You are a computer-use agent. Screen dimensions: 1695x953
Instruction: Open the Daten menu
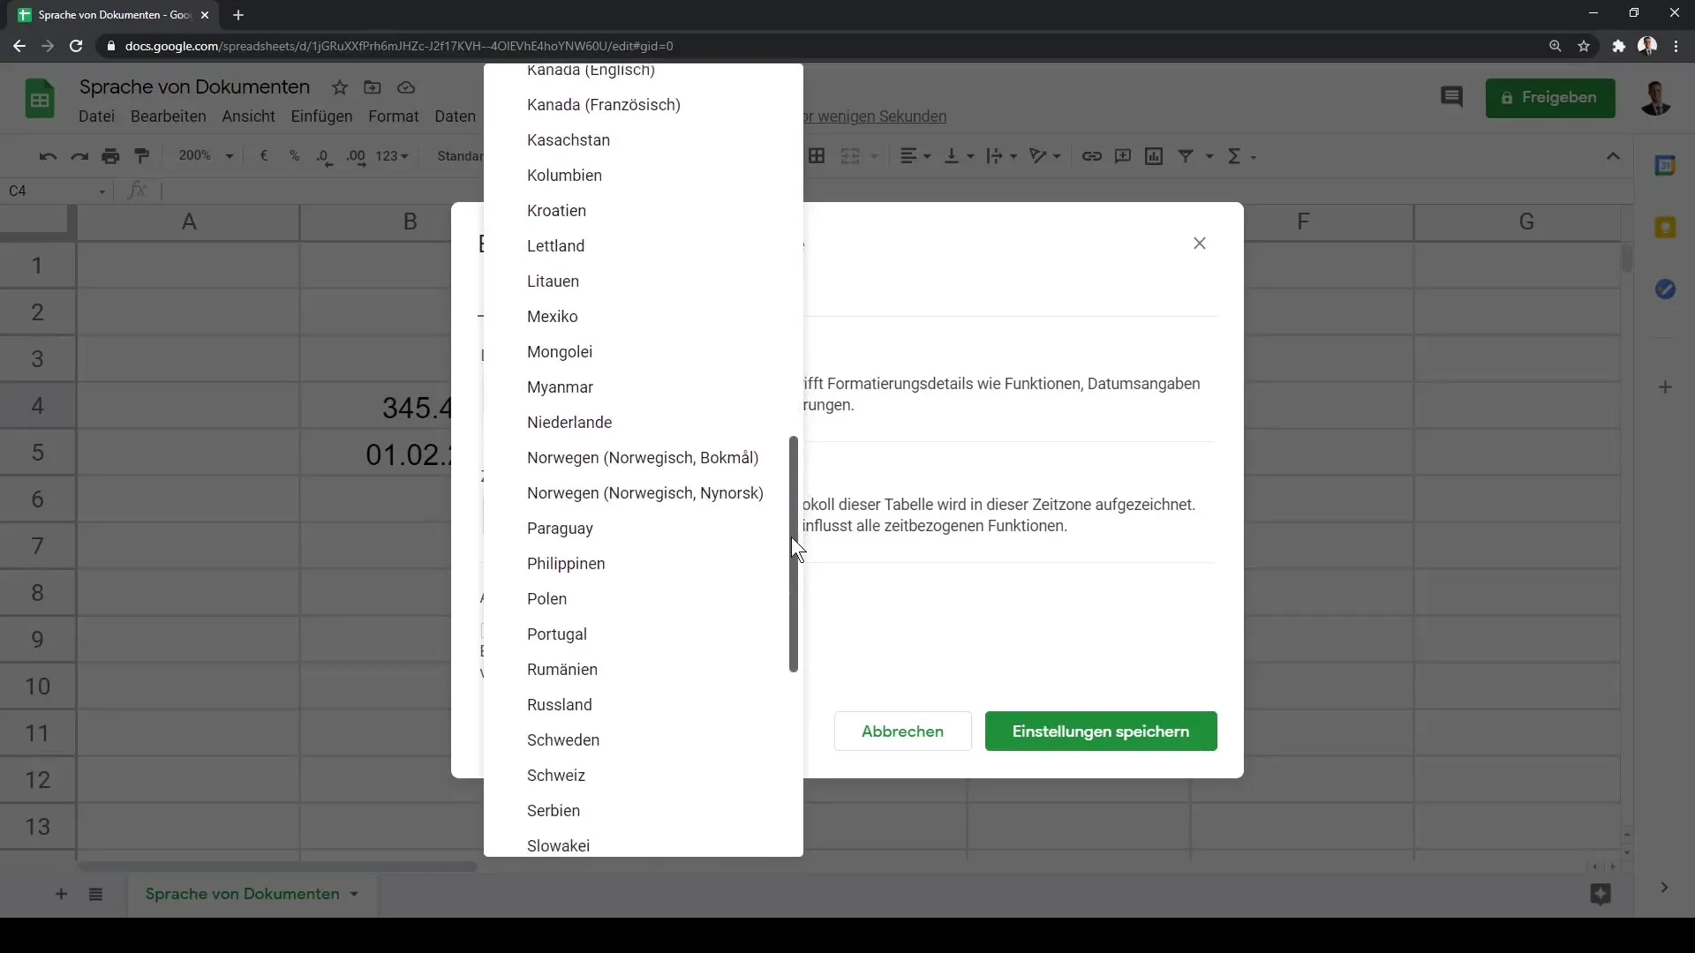455,116
